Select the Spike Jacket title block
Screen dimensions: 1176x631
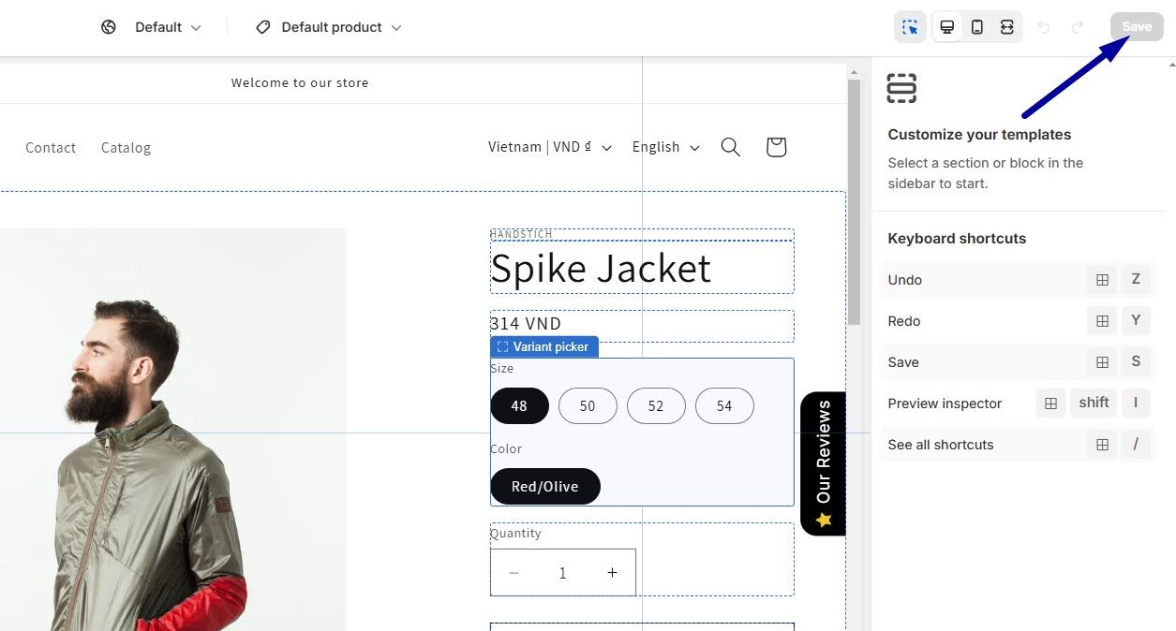(x=642, y=268)
